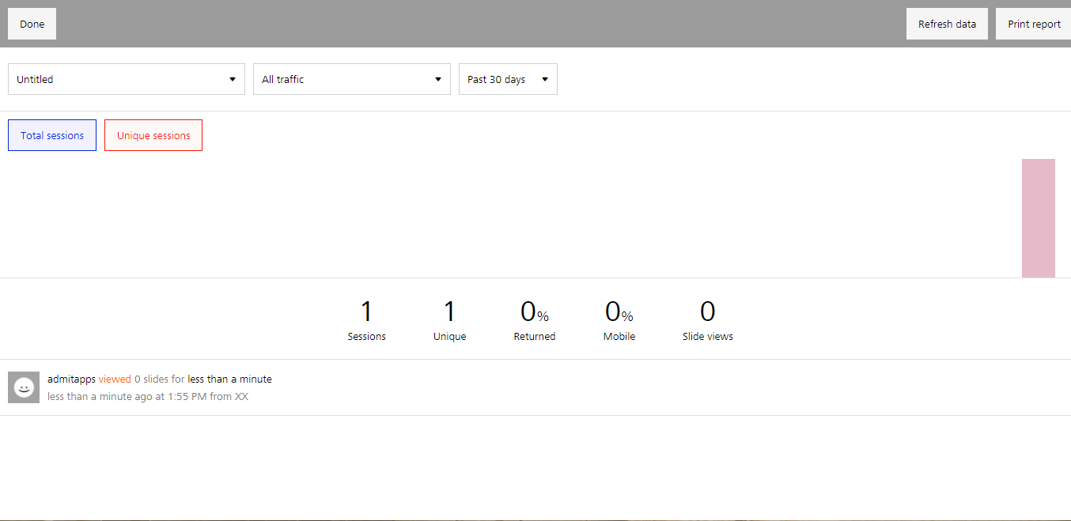The width and height of the screenshot is (1071, 521).
Task: Click the timestamp 'at 1:55 PM from XX'
Action: coord(202,397)
